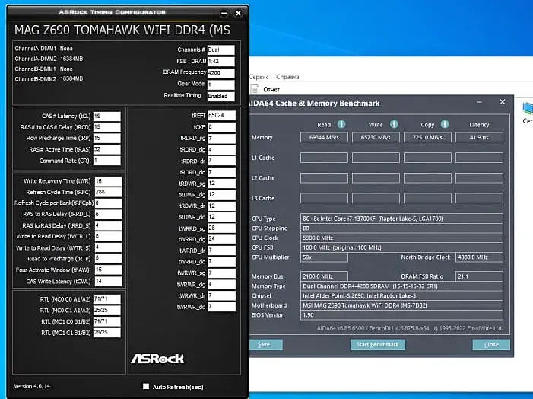Screen dimensions: 533x399
Task: Click the tRDWR_sg value field
Action: click(x=221, y=184)
